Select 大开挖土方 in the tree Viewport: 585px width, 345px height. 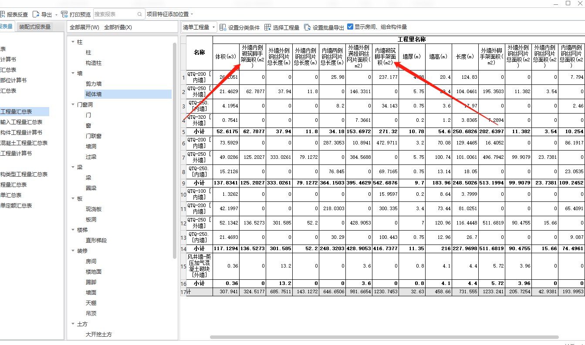tap(99, 335)
